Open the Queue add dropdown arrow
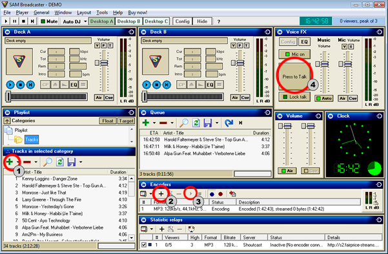This screenshot has height=254, width=388. 154,123
